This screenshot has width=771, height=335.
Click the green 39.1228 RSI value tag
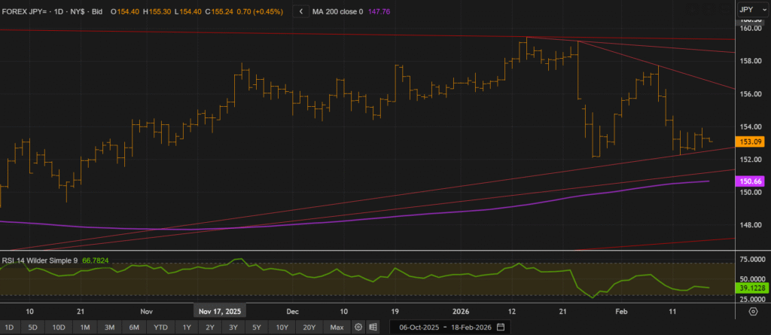[751, 288]
